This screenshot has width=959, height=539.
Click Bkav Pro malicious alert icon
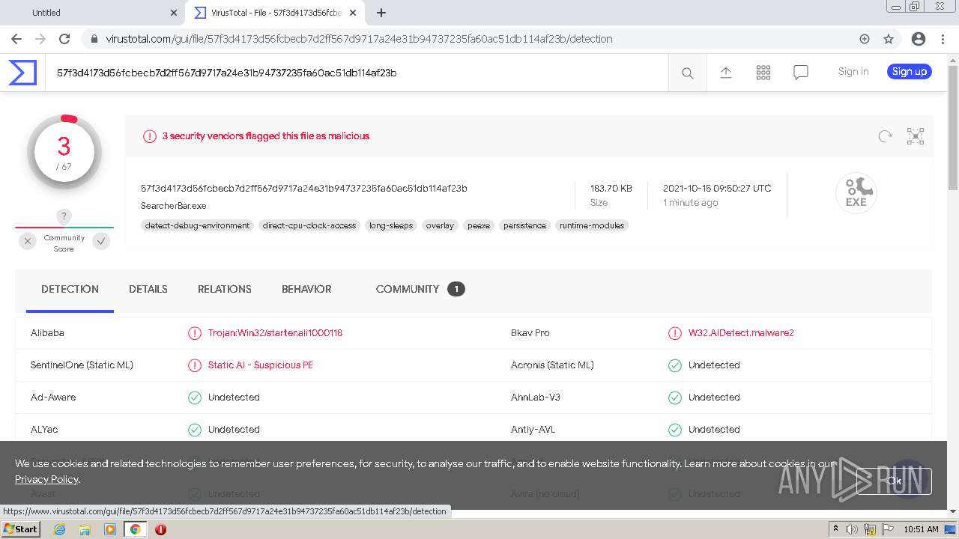pos(674,333)
